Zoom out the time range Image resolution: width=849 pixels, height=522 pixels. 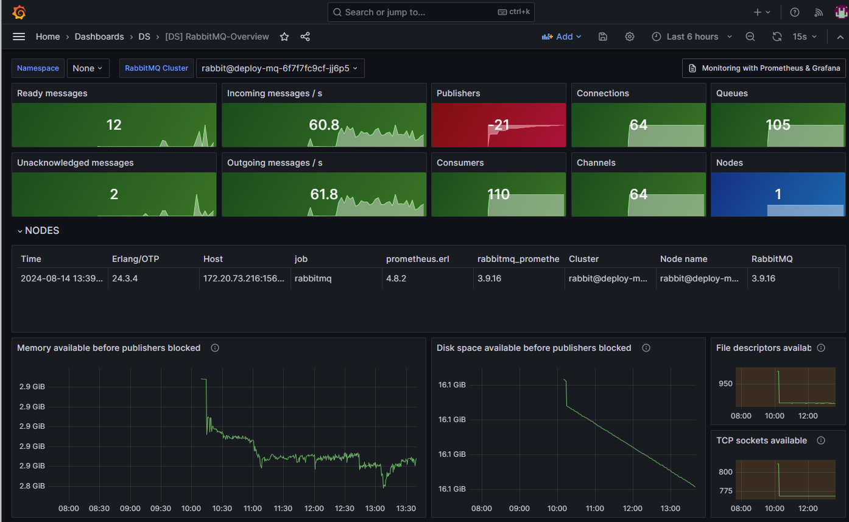click(750, 37)
